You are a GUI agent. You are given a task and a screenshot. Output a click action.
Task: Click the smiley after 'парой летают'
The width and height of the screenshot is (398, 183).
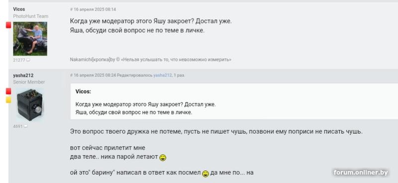click(163, 158)
